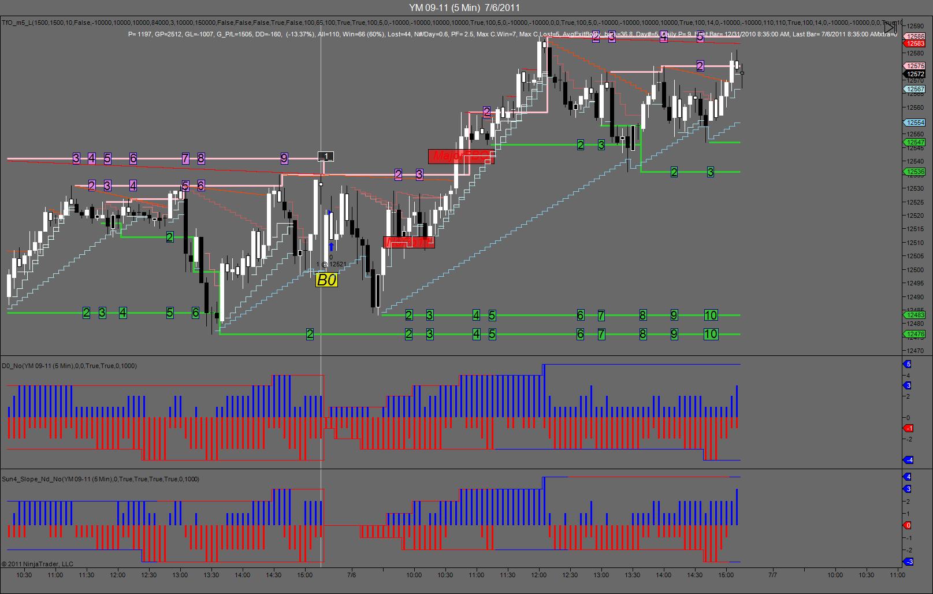This screenshot has height=594, width=933.
Task: Select the pink 12586 price marker
Action: click(915, 36)
